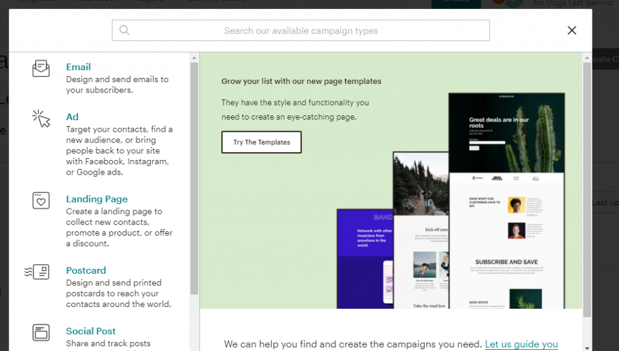Click the Social Post window icon
619x351 pixels.
(41, 332)
